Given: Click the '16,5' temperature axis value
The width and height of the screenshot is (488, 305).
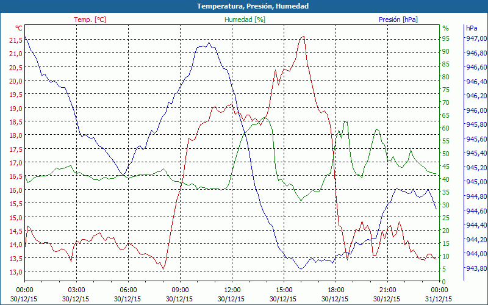Looking at the screenshot, I should pos(16,176).
